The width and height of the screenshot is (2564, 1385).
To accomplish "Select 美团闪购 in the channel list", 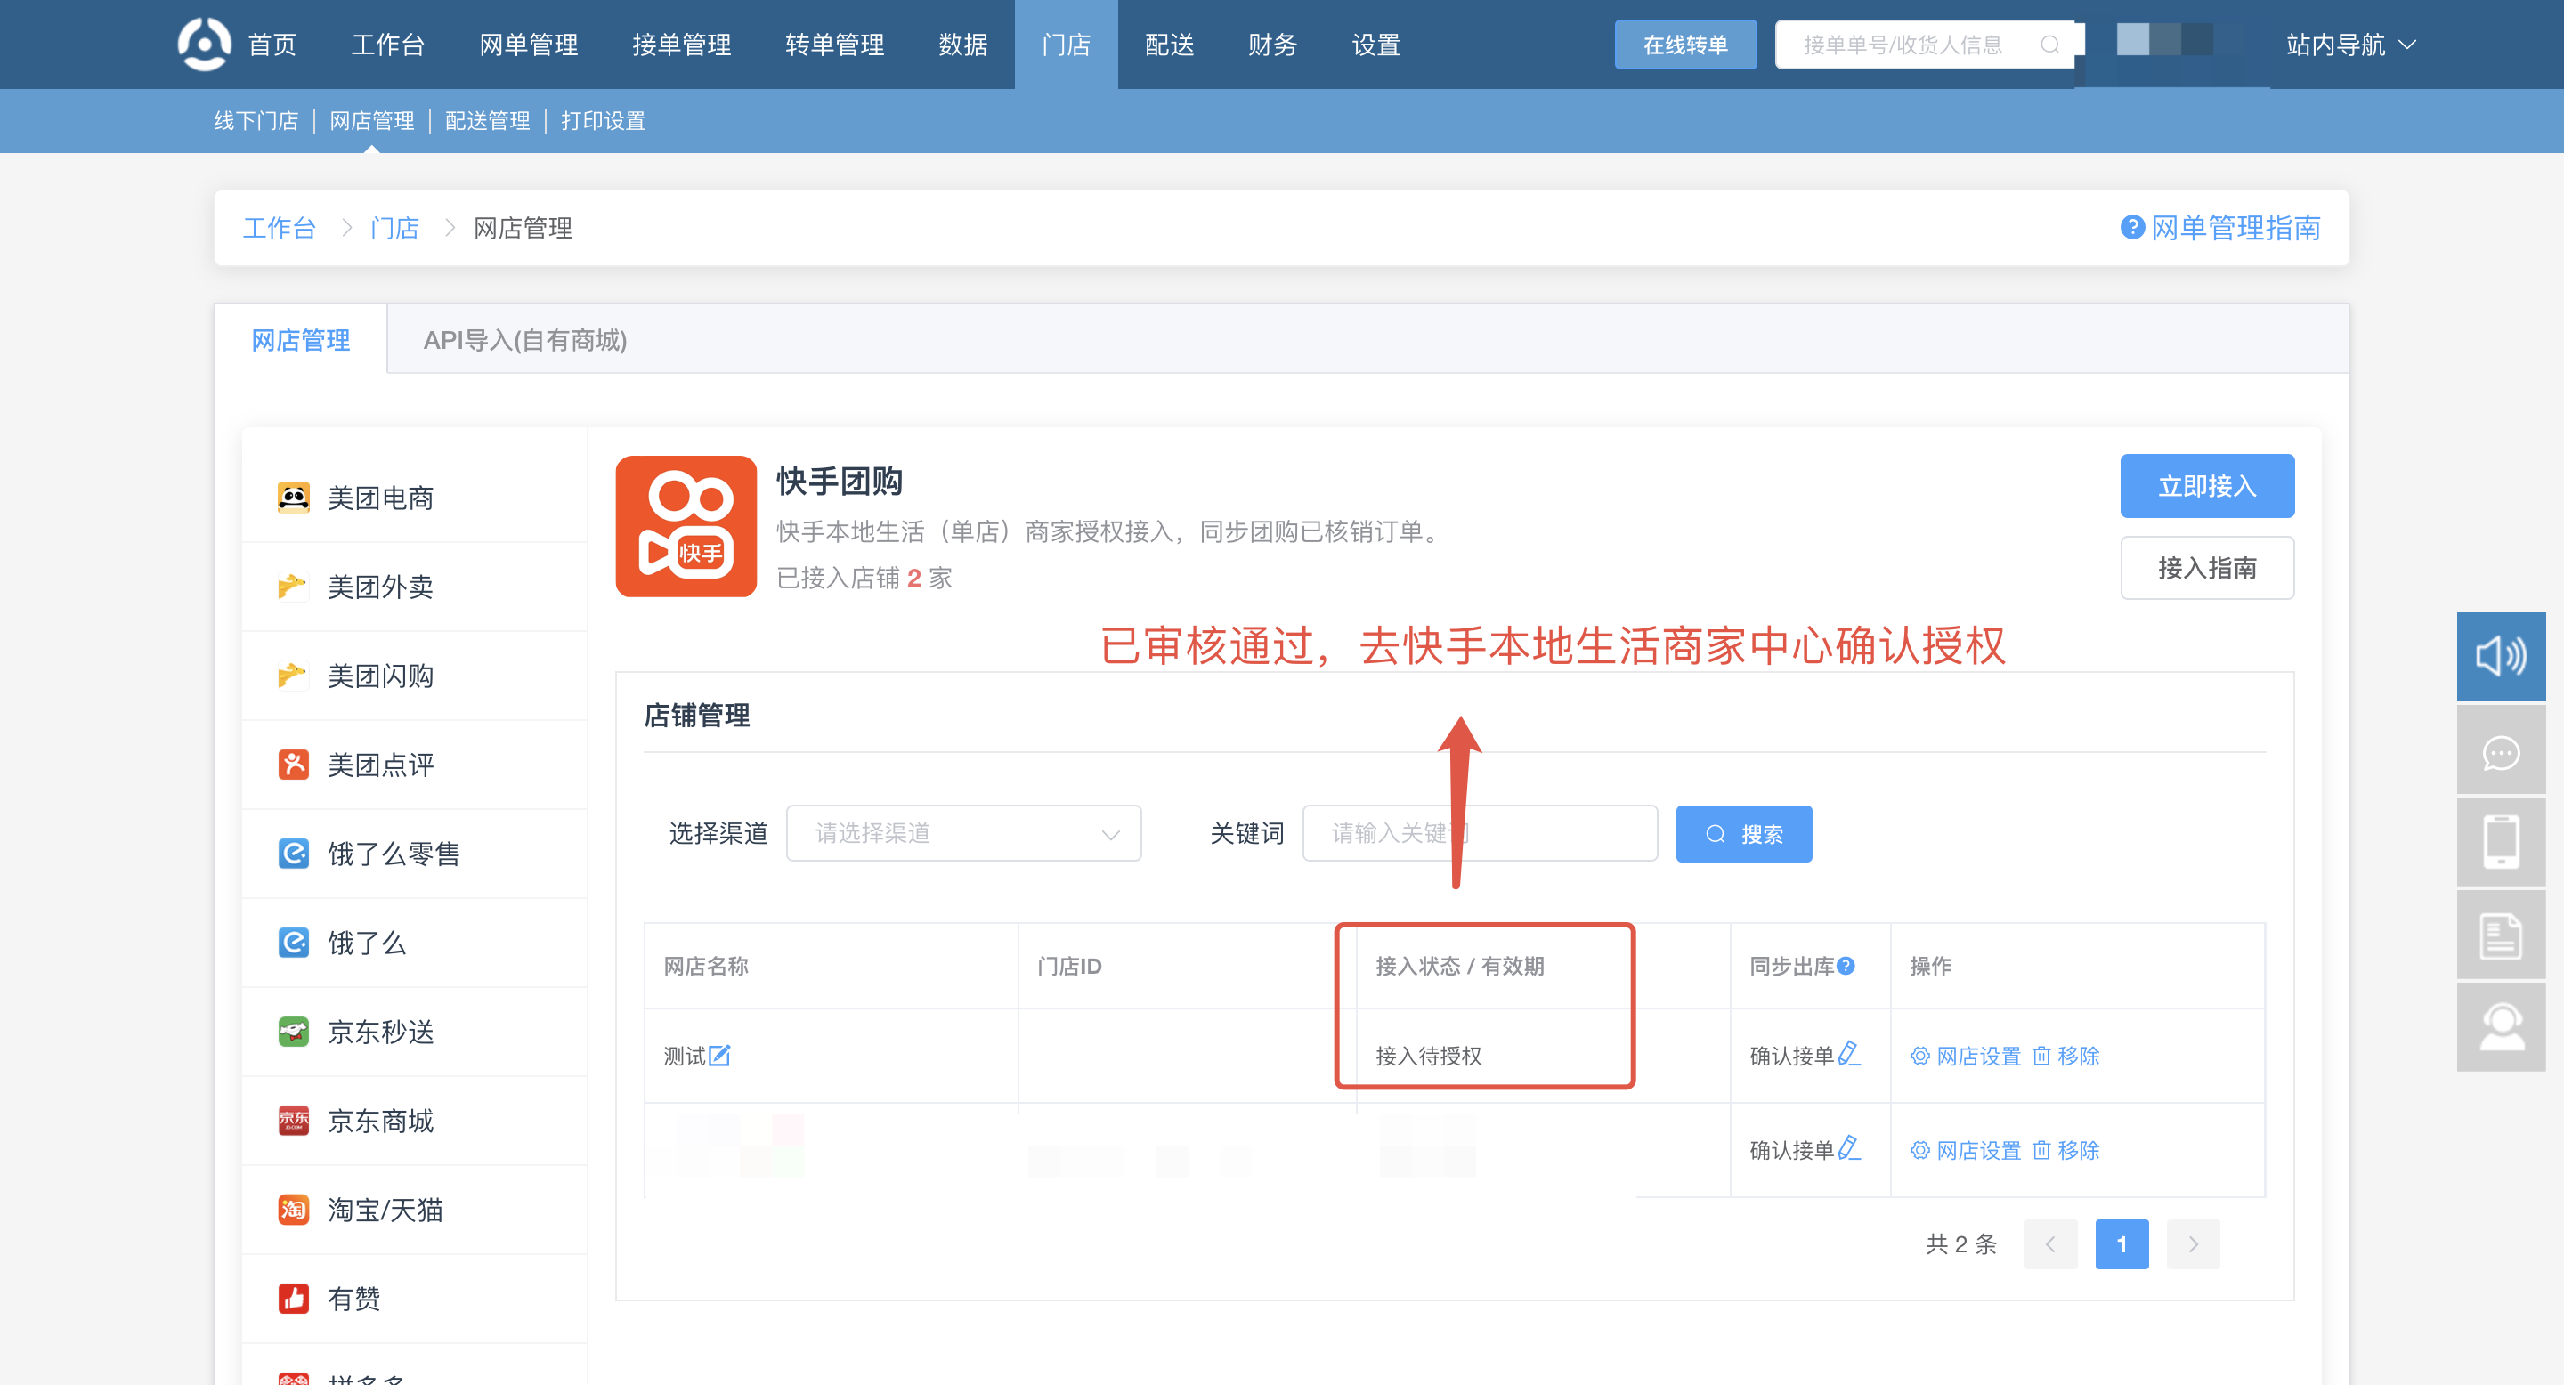I will [414, 676].
